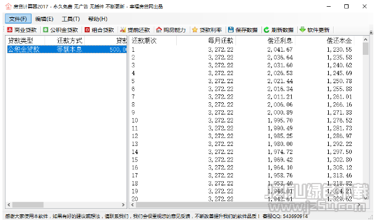Open the 文件(F) menu
Image resolution: width=377 pixels, height=223 pixels.
(x=18, y=18)
